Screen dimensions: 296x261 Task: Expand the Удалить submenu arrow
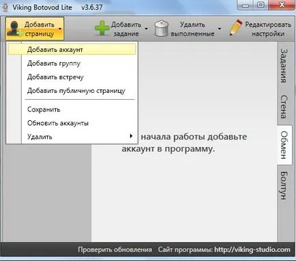131,136
